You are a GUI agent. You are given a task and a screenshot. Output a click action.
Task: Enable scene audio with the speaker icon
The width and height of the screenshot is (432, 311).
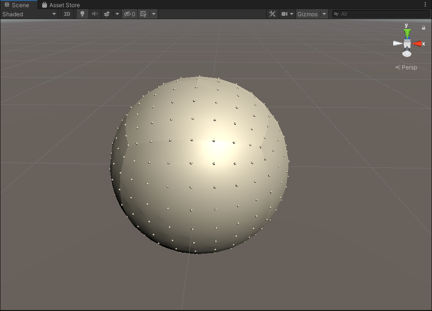(x=94, y=14)
